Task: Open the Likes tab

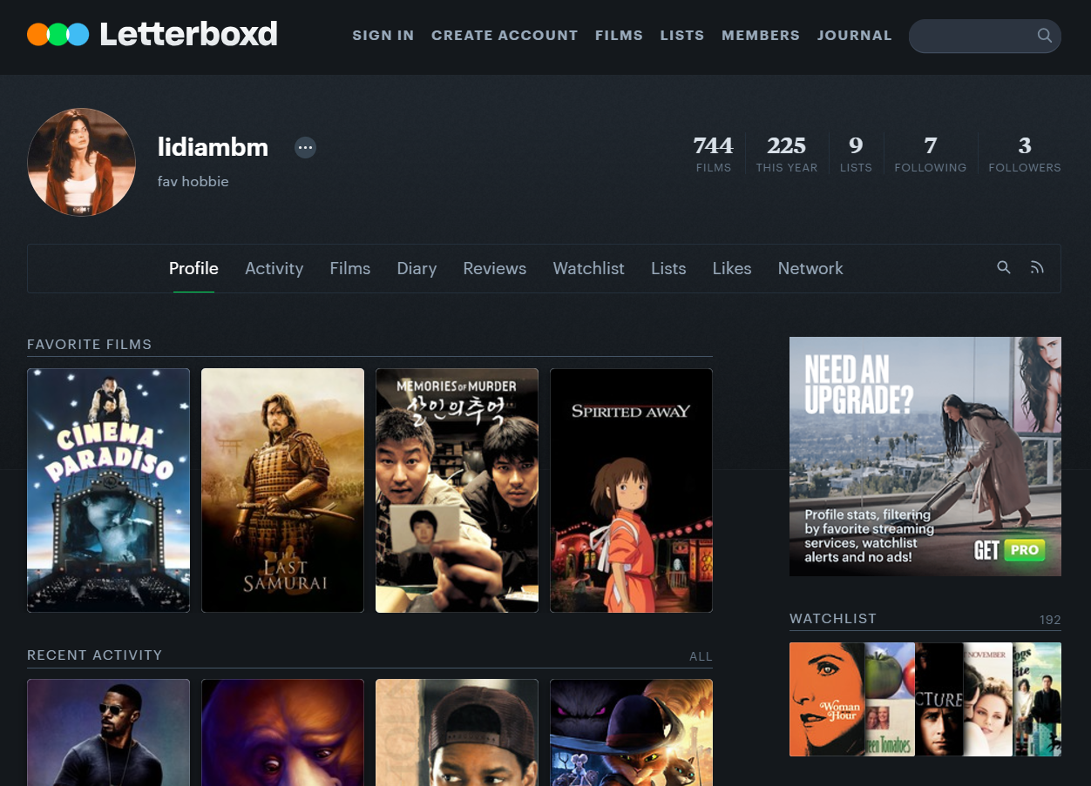Action: click(732, 268)
